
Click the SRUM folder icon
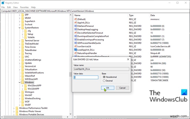coord(23,18)
